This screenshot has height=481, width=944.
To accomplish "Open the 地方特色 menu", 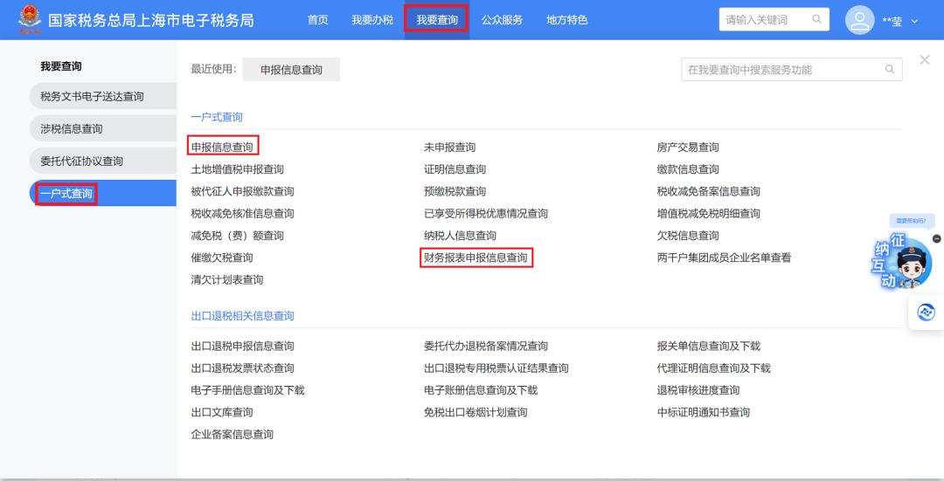I will tap(566, 20).
